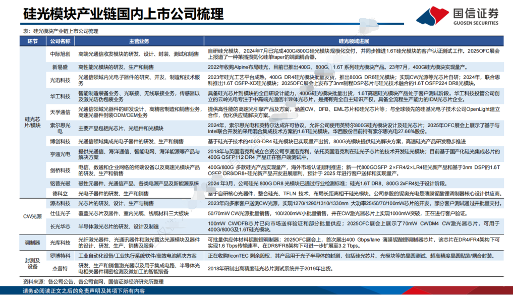The image size is (513, 295).
Task: Click the source note 资料来源：各公司公告
Action: (x=93, y=281)
